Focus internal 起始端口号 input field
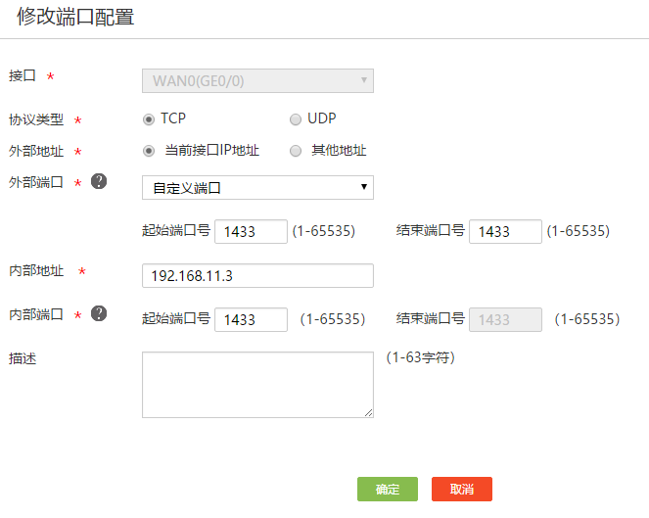Image resolution: width=649 pixels, height=518 pixels. pos(251,320)
